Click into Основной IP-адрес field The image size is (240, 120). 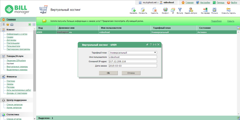tap(133, 61)
